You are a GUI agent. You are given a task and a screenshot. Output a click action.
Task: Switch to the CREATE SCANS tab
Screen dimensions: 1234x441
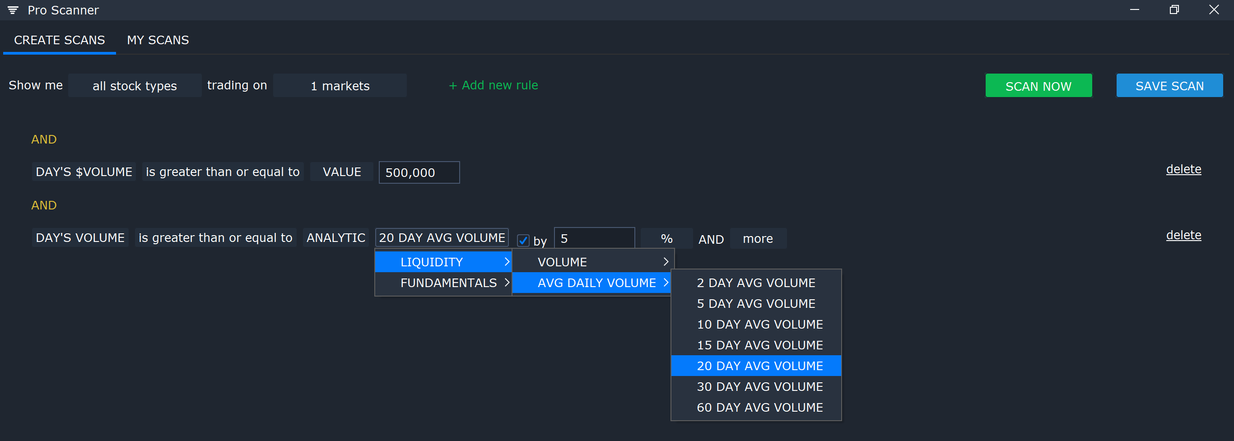(x=59, y=40)
